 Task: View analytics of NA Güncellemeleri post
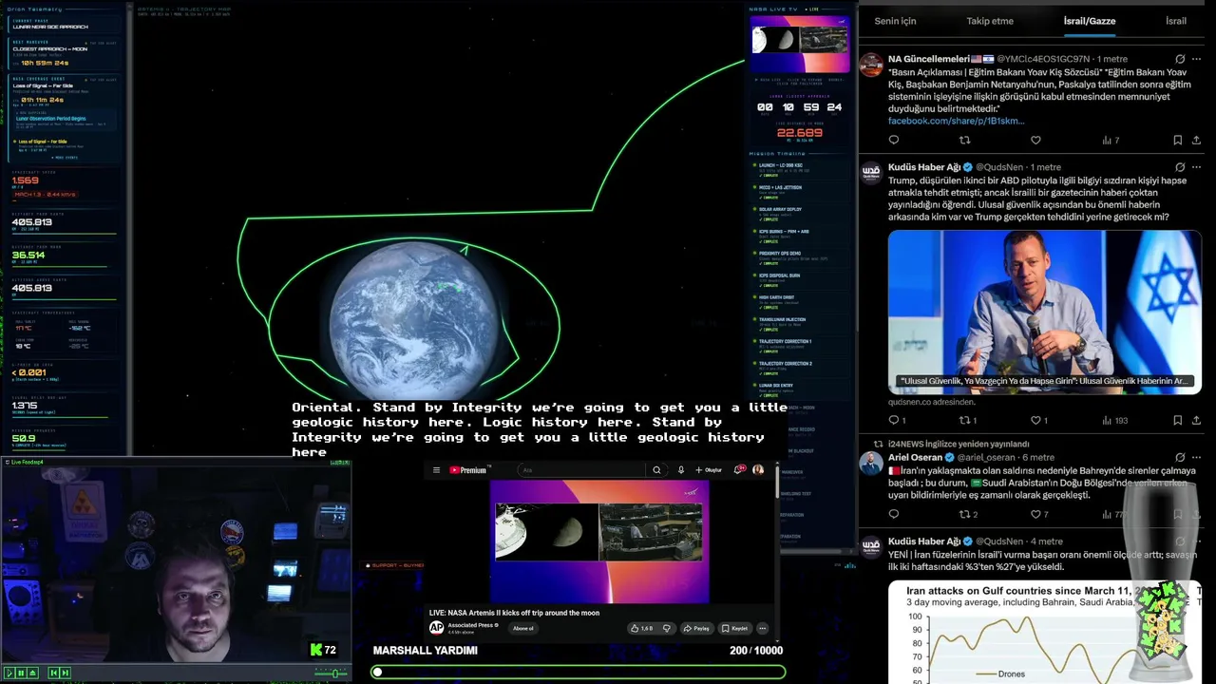coord(1111,141)
